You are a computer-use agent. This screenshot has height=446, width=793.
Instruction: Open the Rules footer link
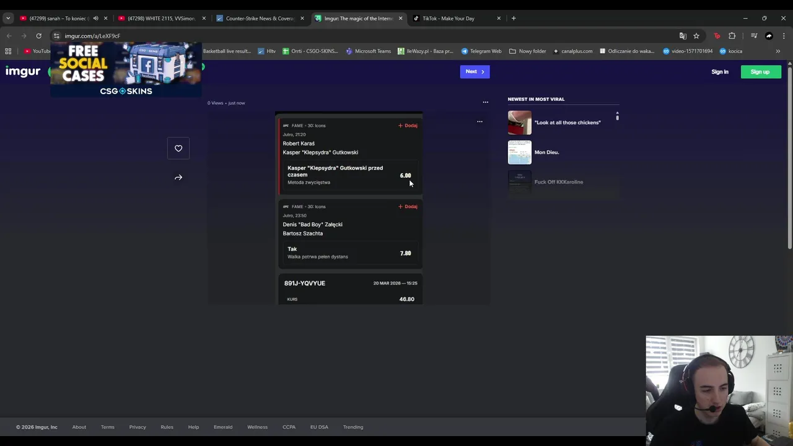click(x=167, y=427)
